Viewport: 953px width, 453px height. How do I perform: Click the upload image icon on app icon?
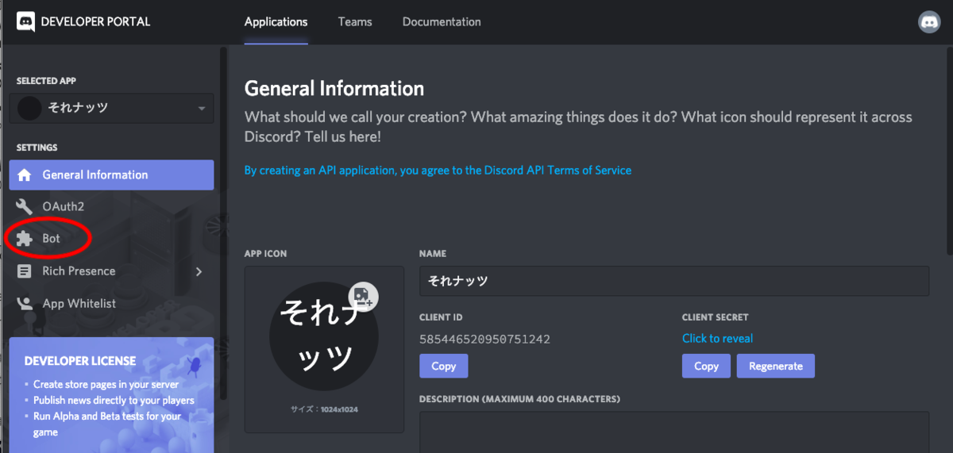pyautogui.click(x=364, y=297)
